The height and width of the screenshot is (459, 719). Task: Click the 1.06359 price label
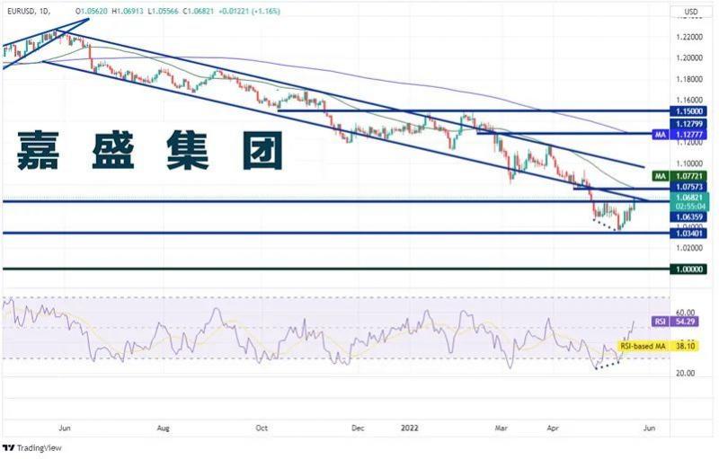click(688, 216)
